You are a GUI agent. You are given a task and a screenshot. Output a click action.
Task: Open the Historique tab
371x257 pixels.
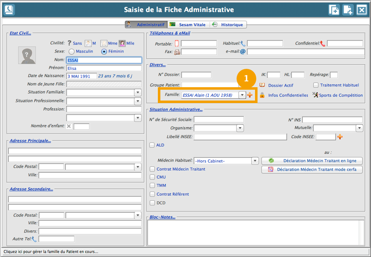point(228,25)
